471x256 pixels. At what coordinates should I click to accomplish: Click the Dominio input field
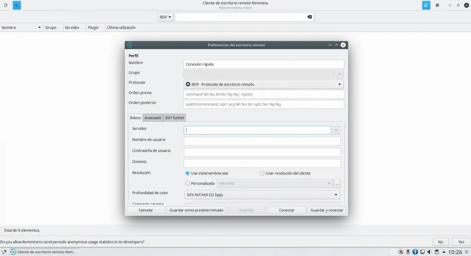(262, 163)
